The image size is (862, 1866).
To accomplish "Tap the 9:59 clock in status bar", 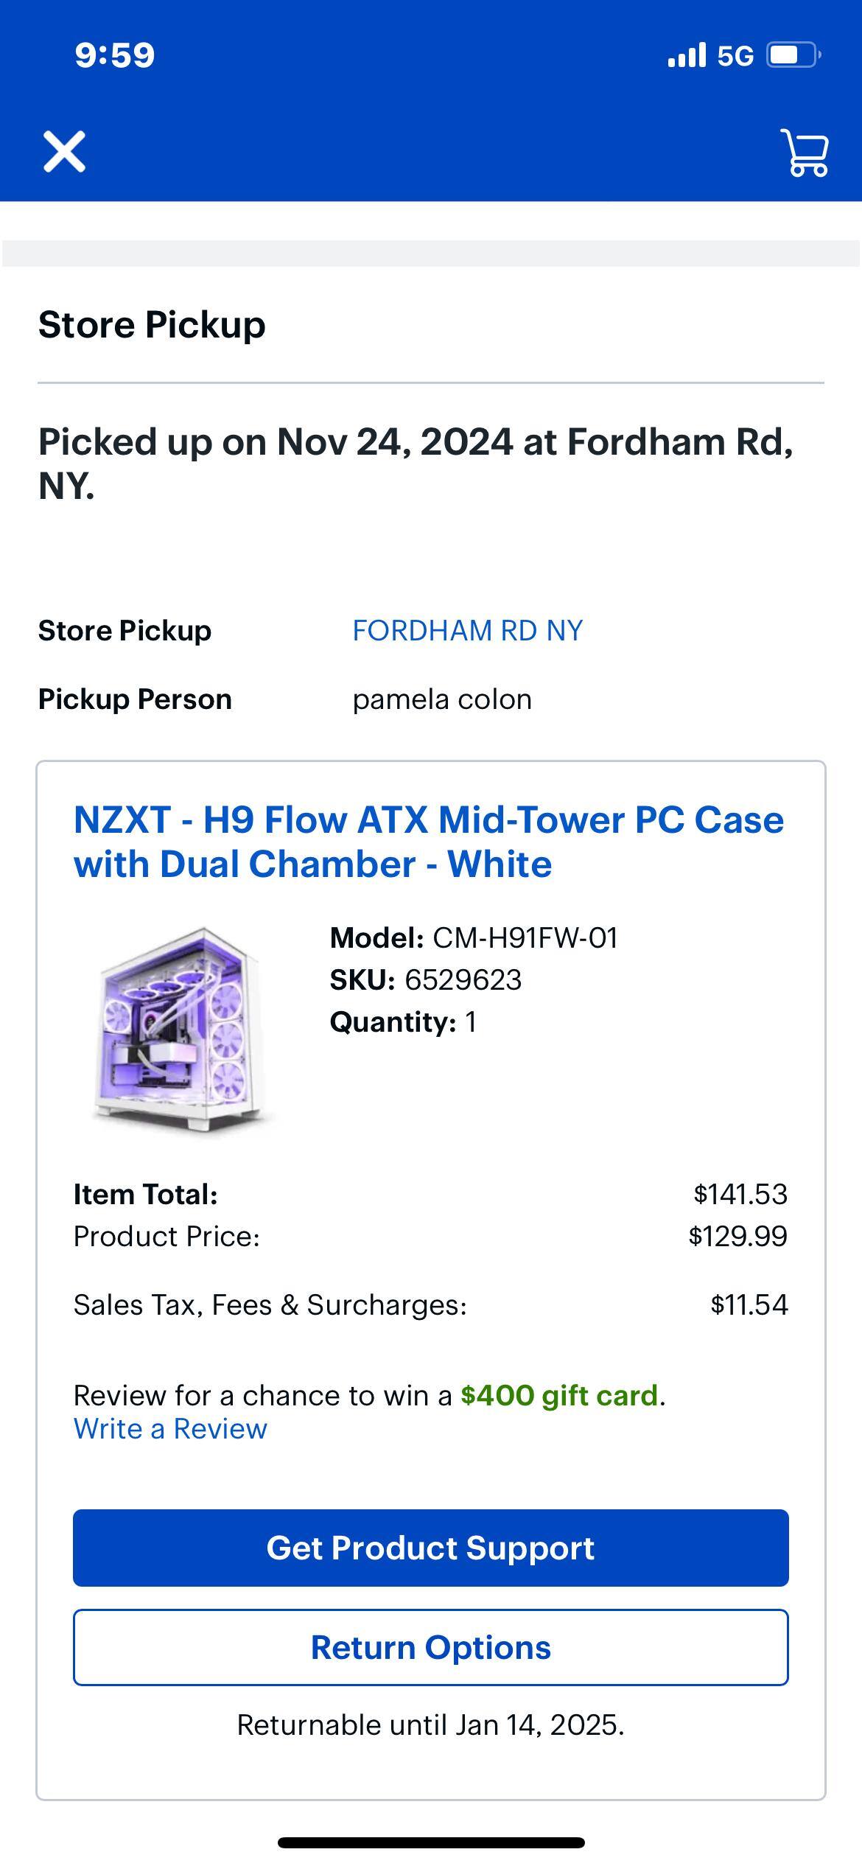I will (115, 55).
